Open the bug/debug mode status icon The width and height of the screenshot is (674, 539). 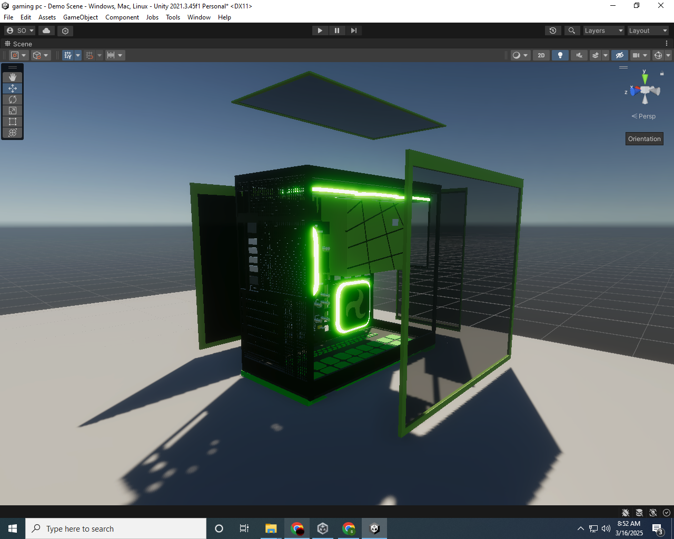tap(626, 513)
